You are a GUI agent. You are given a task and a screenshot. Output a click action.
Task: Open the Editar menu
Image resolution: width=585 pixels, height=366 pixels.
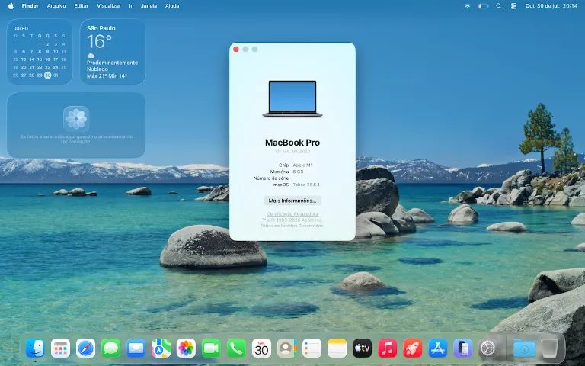[82, 6]
